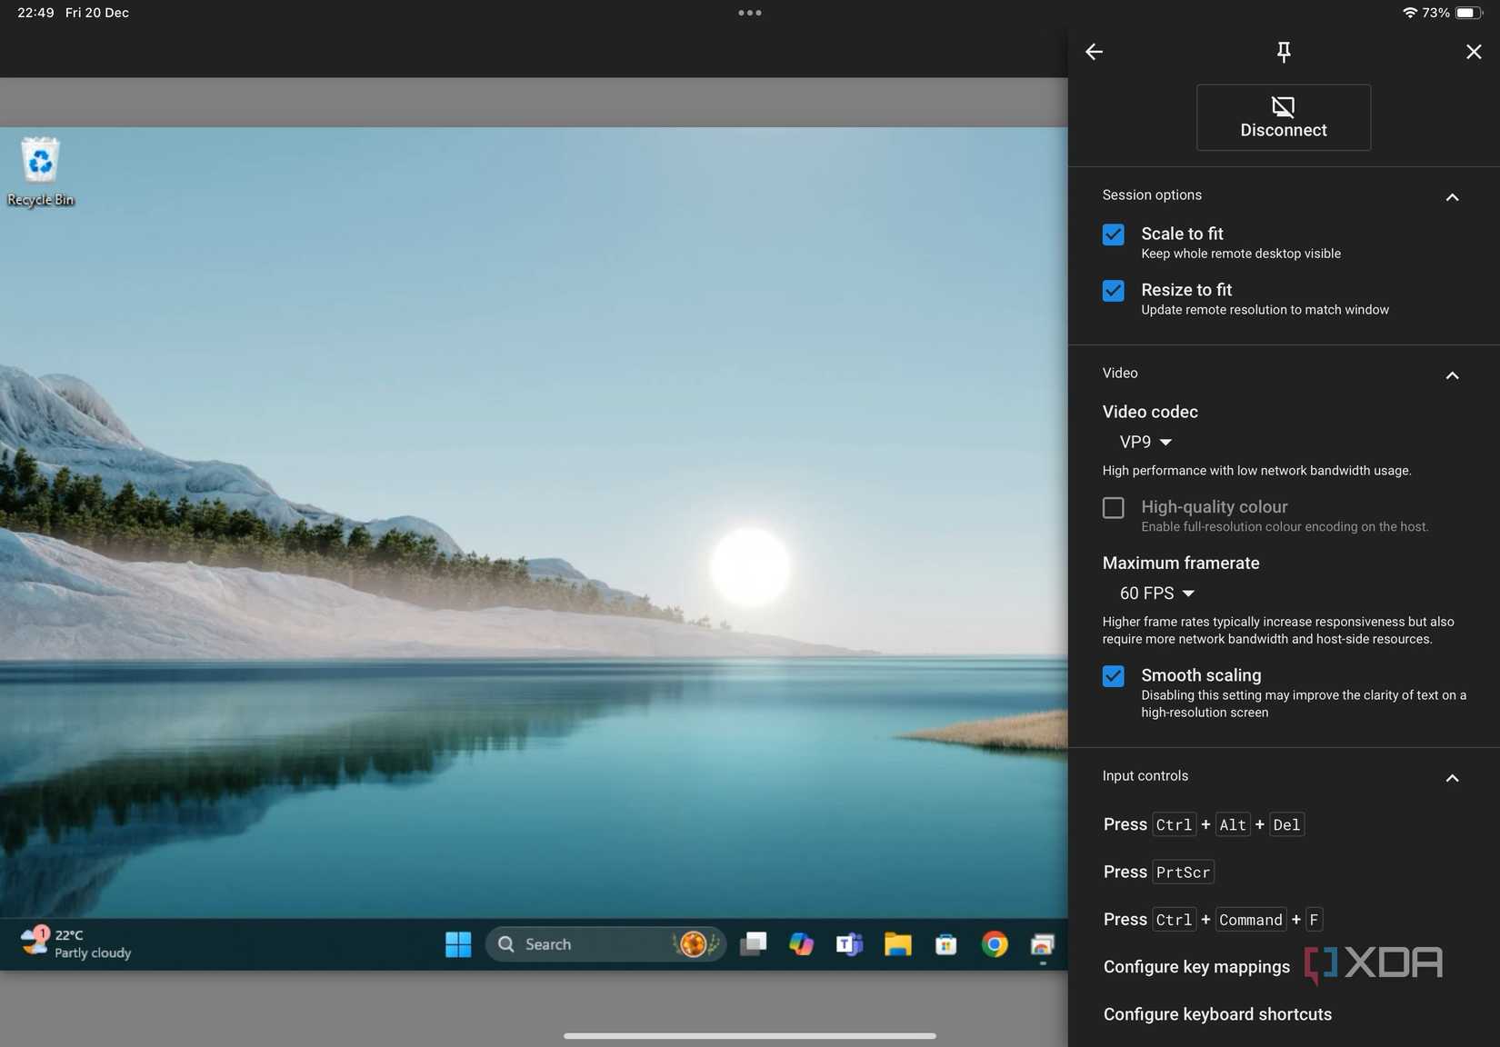1500x1047 pixels.
Task: Click the taskbar Search box
Action: pyautogui.click(x=582, y=944)
